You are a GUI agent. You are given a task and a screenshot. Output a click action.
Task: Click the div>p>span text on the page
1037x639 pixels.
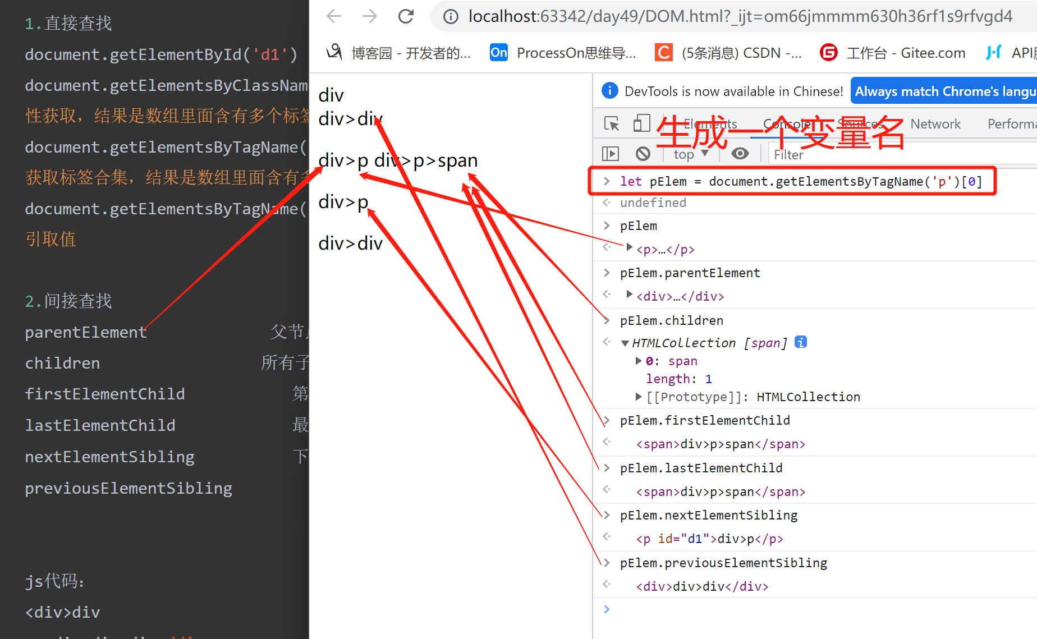426,160
